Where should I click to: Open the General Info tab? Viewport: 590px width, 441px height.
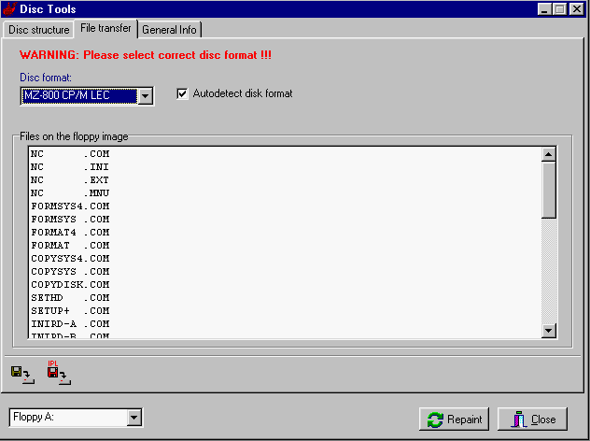coord(169,30)
